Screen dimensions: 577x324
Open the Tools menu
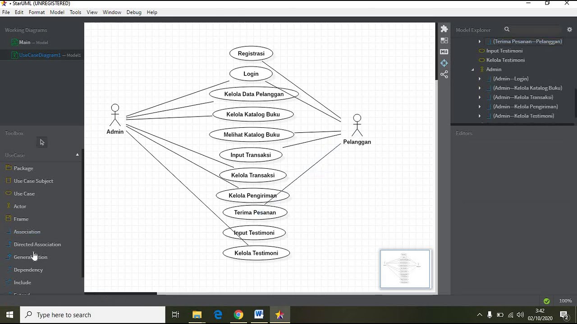coord(75,12)
